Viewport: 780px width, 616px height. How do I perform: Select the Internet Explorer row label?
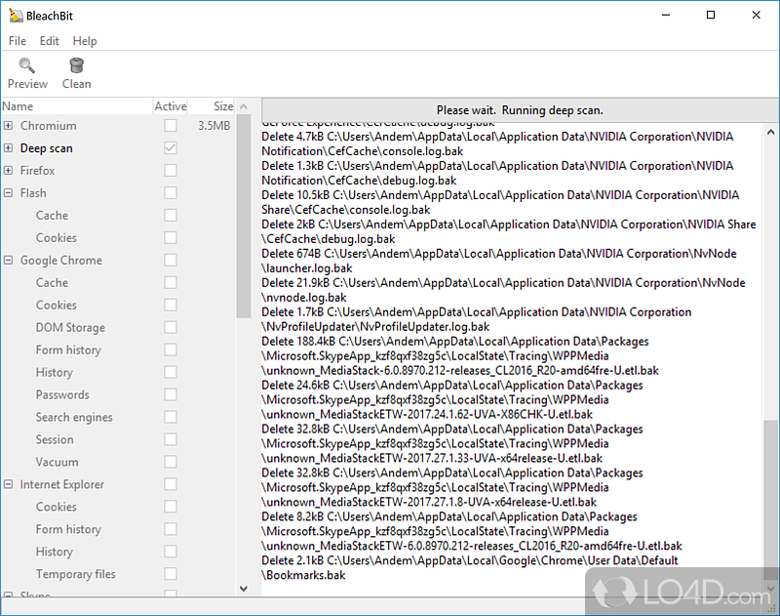click(x=62, y=484)
